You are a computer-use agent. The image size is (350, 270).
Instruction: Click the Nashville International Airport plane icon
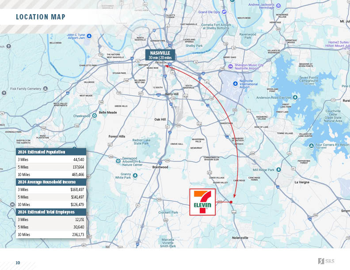pyautogui.click(x=235, y=83)
